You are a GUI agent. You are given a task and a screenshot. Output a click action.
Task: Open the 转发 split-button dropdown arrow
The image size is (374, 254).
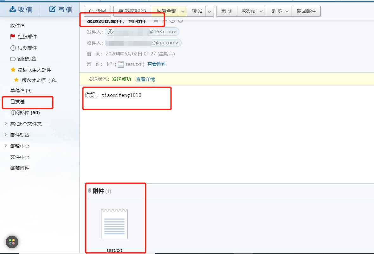[x=209, y=11]
